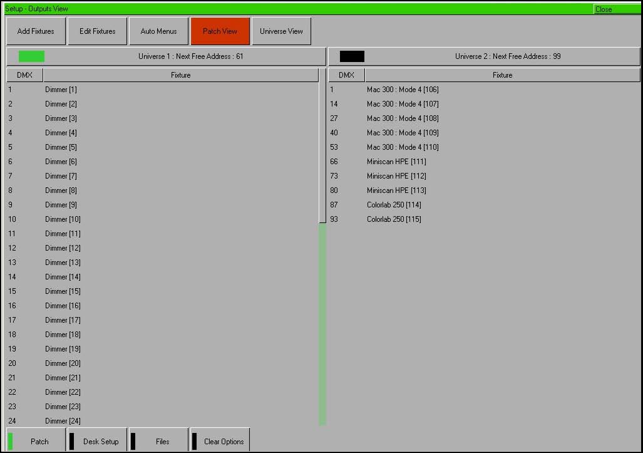Select Dimmer [19] row
The height and width of the screenshot is (453, 643).
162,349
